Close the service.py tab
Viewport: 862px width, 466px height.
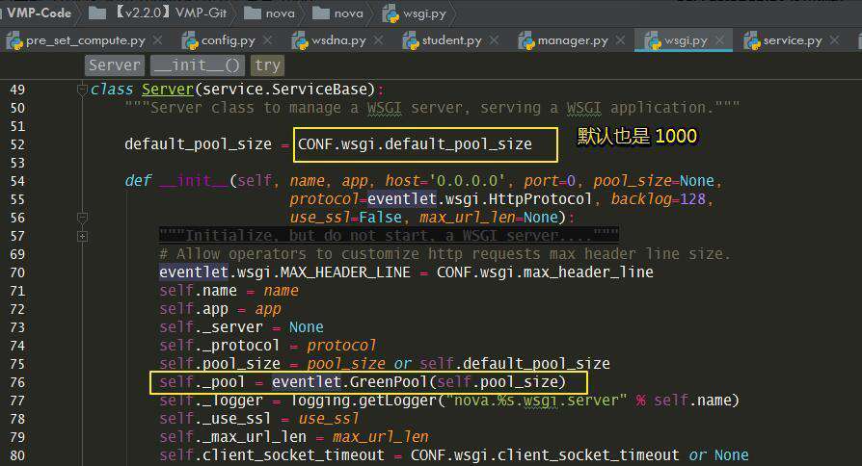pos(834,40)
